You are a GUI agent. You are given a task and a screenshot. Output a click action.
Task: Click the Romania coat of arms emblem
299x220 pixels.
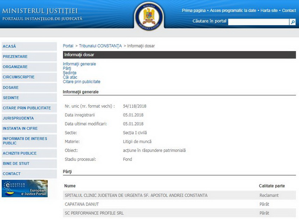pos(149,15)
